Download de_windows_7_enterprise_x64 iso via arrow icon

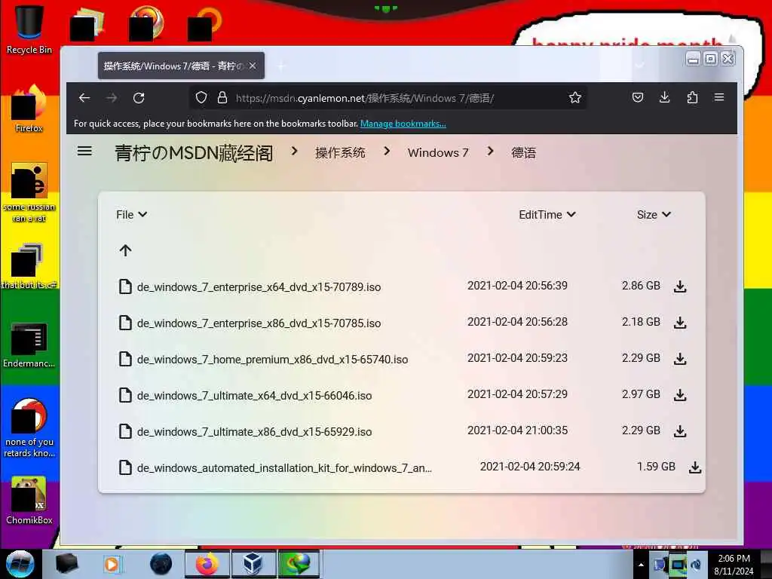pyautogui.click(x=680, y=286)
